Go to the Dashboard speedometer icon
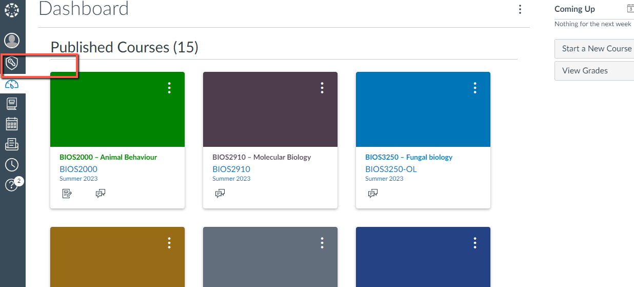 click(12, 84)
